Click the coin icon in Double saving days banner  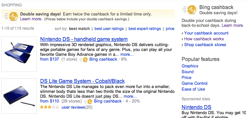[13, 16]
